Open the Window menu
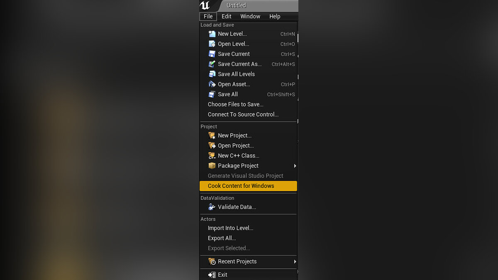Viewport: 498px width, 280px height. (250, 17)
